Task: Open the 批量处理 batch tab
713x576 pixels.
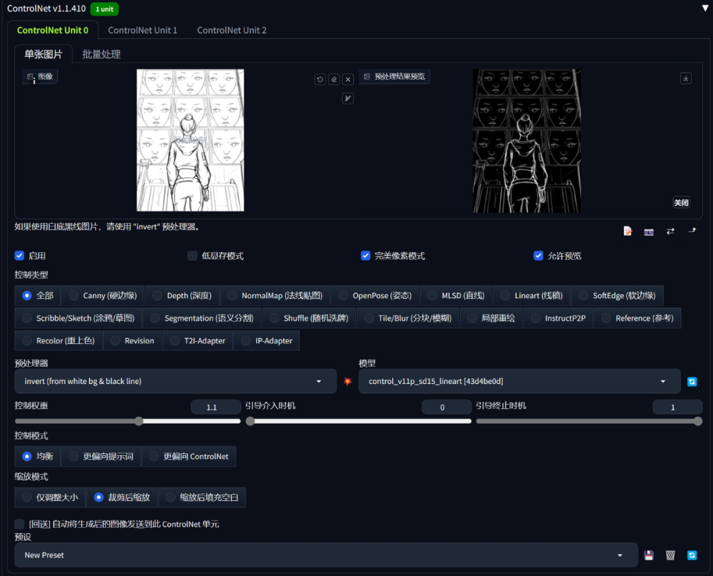Action: [101, 54]
